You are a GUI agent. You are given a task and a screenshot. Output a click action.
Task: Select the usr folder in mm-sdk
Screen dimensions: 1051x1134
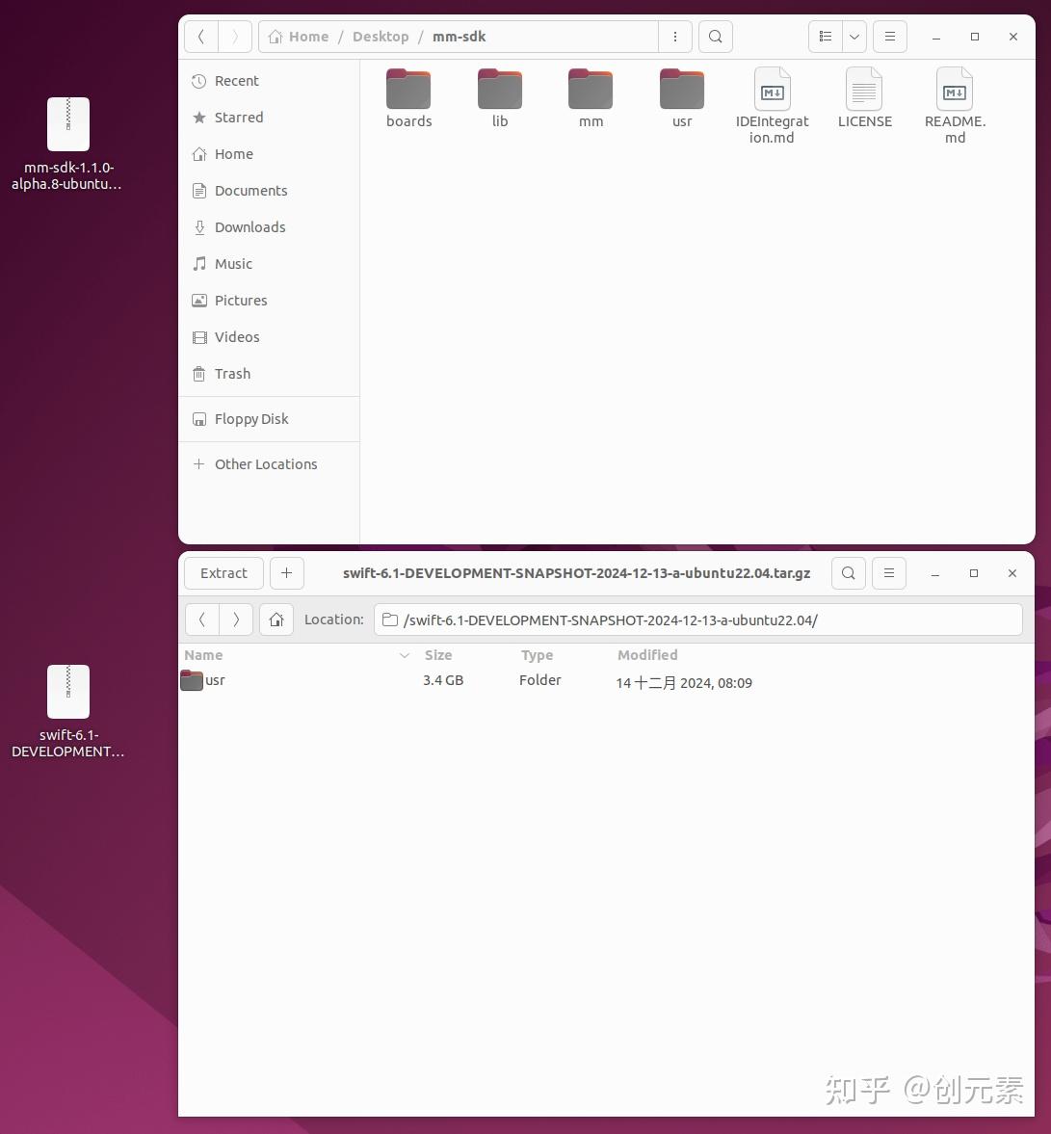click(x=682, y=98)
